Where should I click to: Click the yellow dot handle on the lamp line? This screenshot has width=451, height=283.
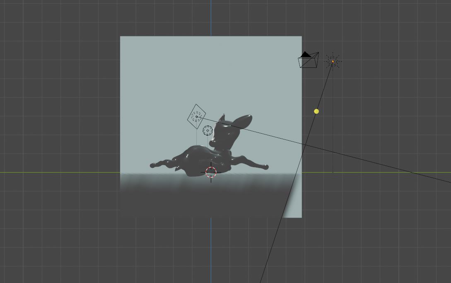(x=316, y=111)
